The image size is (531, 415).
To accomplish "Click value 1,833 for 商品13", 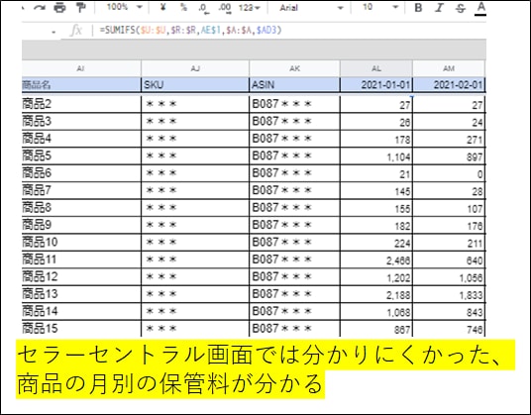I will [x=449, y=294].
